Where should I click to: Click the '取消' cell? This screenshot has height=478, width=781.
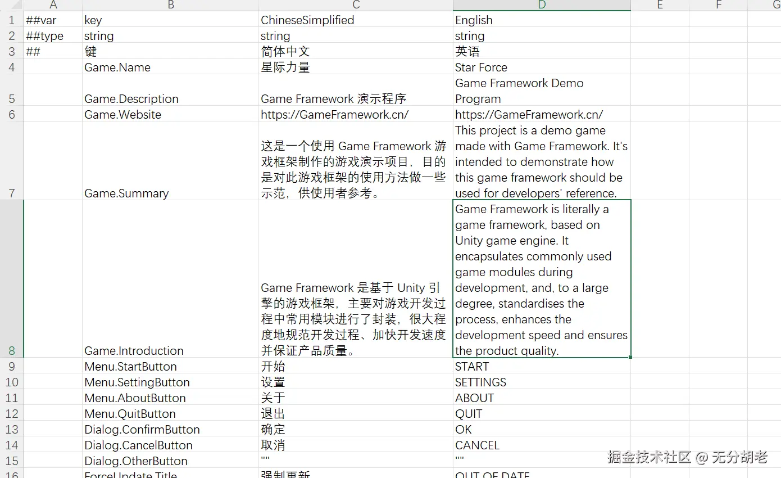(356, 445)
